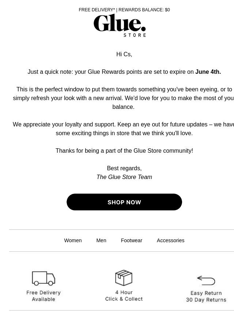Browse the Accessories category
The image size is (234, 312).
pos(170,240)
